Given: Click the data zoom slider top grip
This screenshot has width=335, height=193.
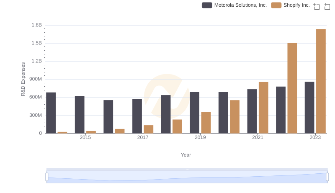Looking at the screenshot, I should coord(187,169).
